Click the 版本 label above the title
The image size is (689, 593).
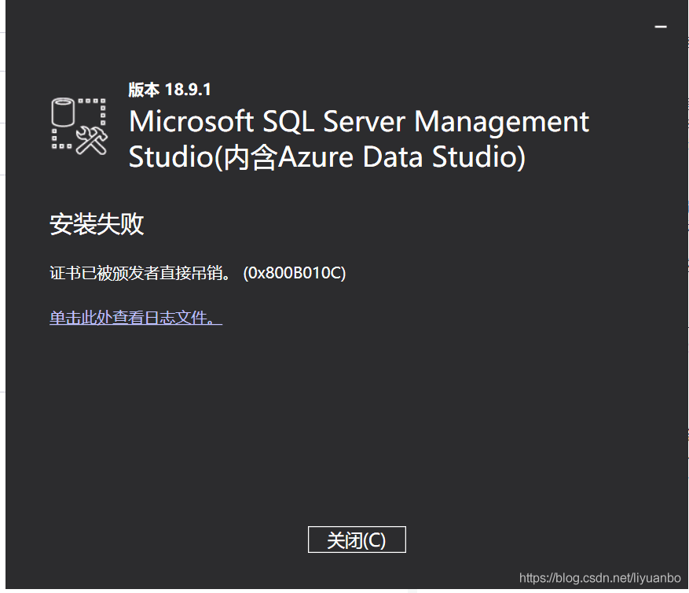click(x=144, y=90)
